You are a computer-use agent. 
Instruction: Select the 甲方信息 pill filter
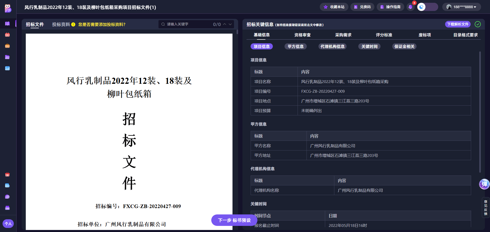[x=296, y=46]
